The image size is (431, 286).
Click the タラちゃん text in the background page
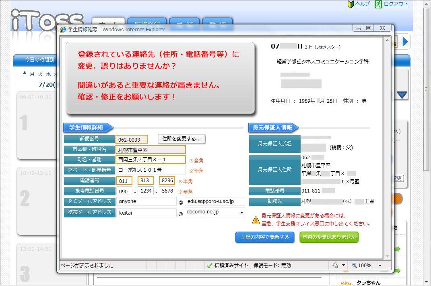(369, 282)
